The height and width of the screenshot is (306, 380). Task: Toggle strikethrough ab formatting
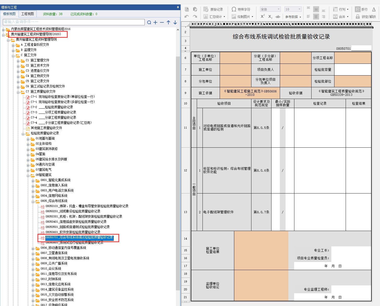point(278,17)
